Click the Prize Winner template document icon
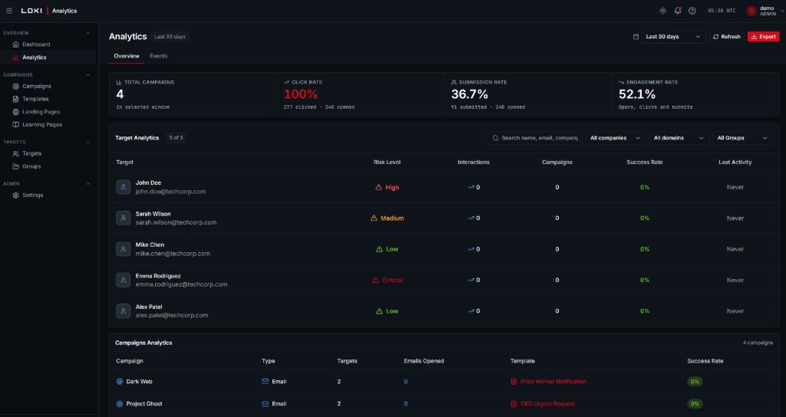This screenshot has height=417, width=786. click(x=514, y=382)
